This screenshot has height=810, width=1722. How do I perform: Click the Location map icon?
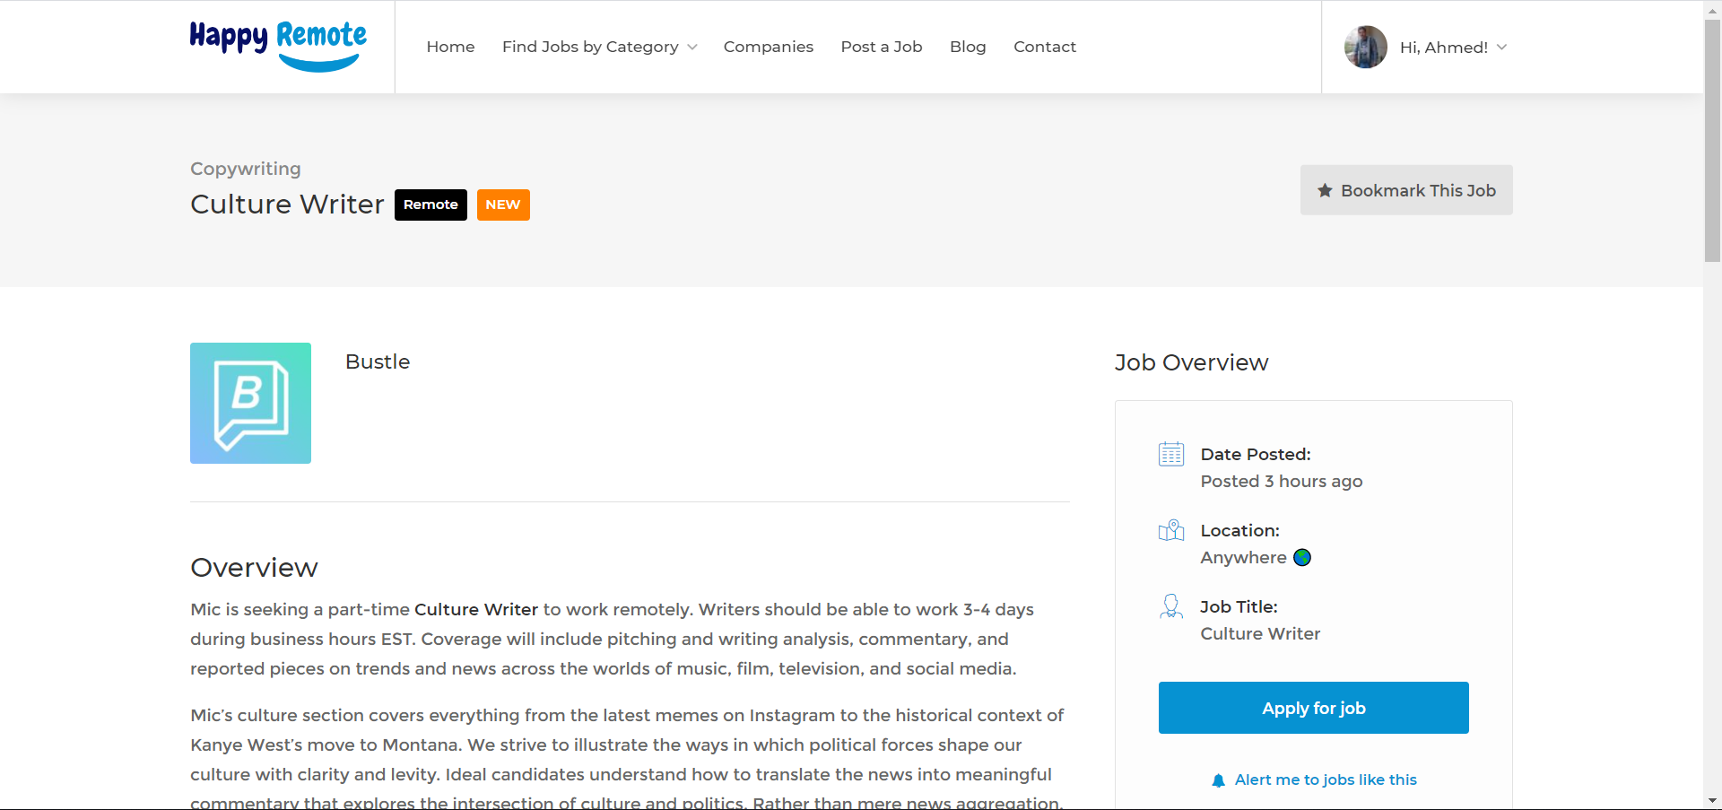coord(1170,530)
